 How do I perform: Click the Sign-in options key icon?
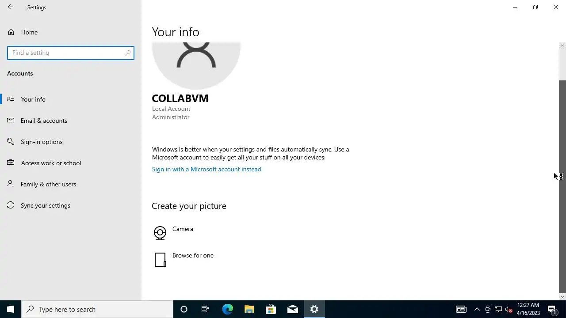click(11, 141)
